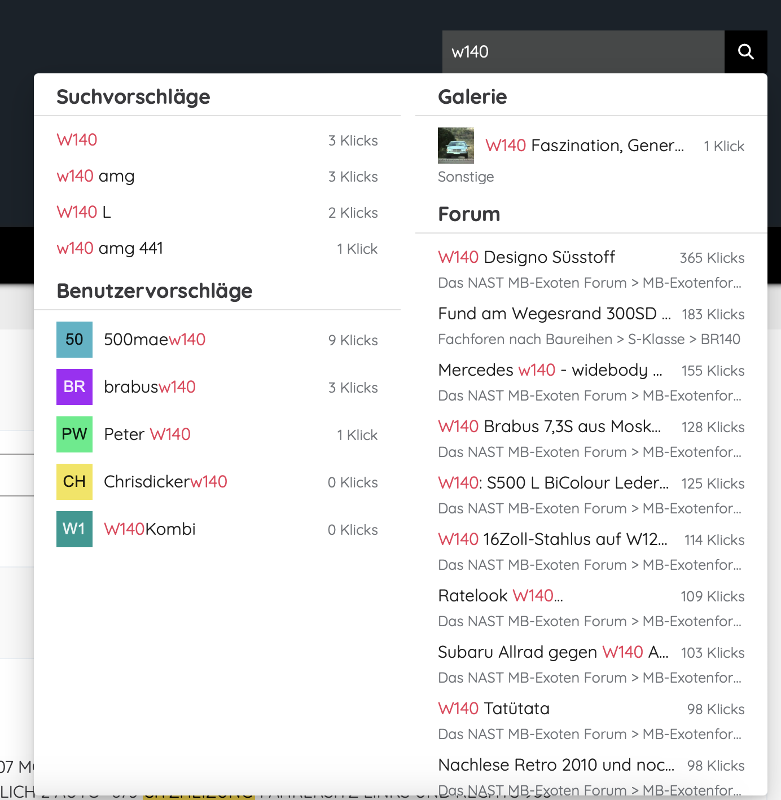Open 'Mercedes w140 - widebody' thread
The image size is (781, 800).
[550, 370]
